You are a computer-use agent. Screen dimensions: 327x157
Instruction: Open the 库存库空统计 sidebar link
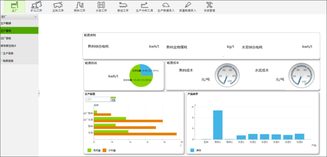coord(19,46)
